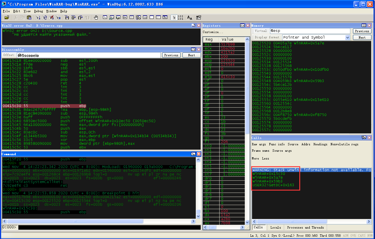Click the Step Into icon
Screen dimensions: 375x239
point(67,18)
